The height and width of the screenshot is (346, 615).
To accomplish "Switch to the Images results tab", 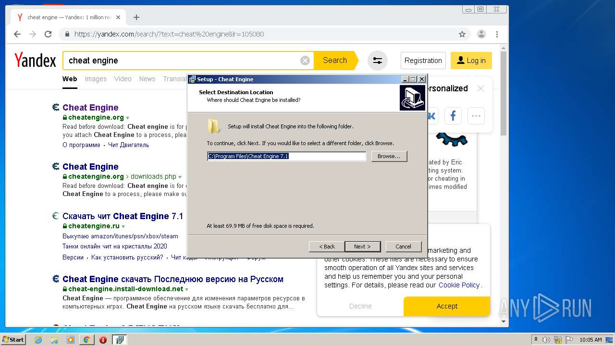I will 96,79.
